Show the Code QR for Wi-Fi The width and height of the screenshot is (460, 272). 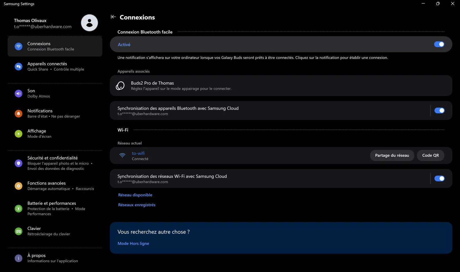point(430,156)
